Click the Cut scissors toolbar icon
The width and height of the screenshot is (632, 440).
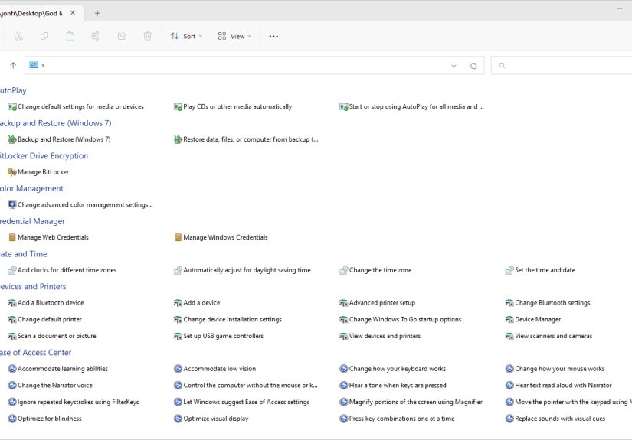[x=18, y=36]
